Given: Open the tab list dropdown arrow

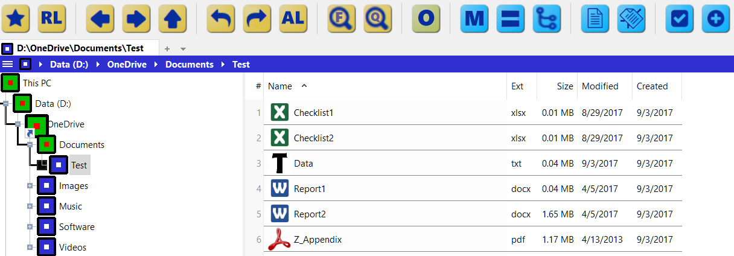Looking at the screenshot, I should click(183, 48).
